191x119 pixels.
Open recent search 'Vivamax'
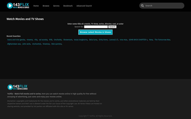(46, 44)
